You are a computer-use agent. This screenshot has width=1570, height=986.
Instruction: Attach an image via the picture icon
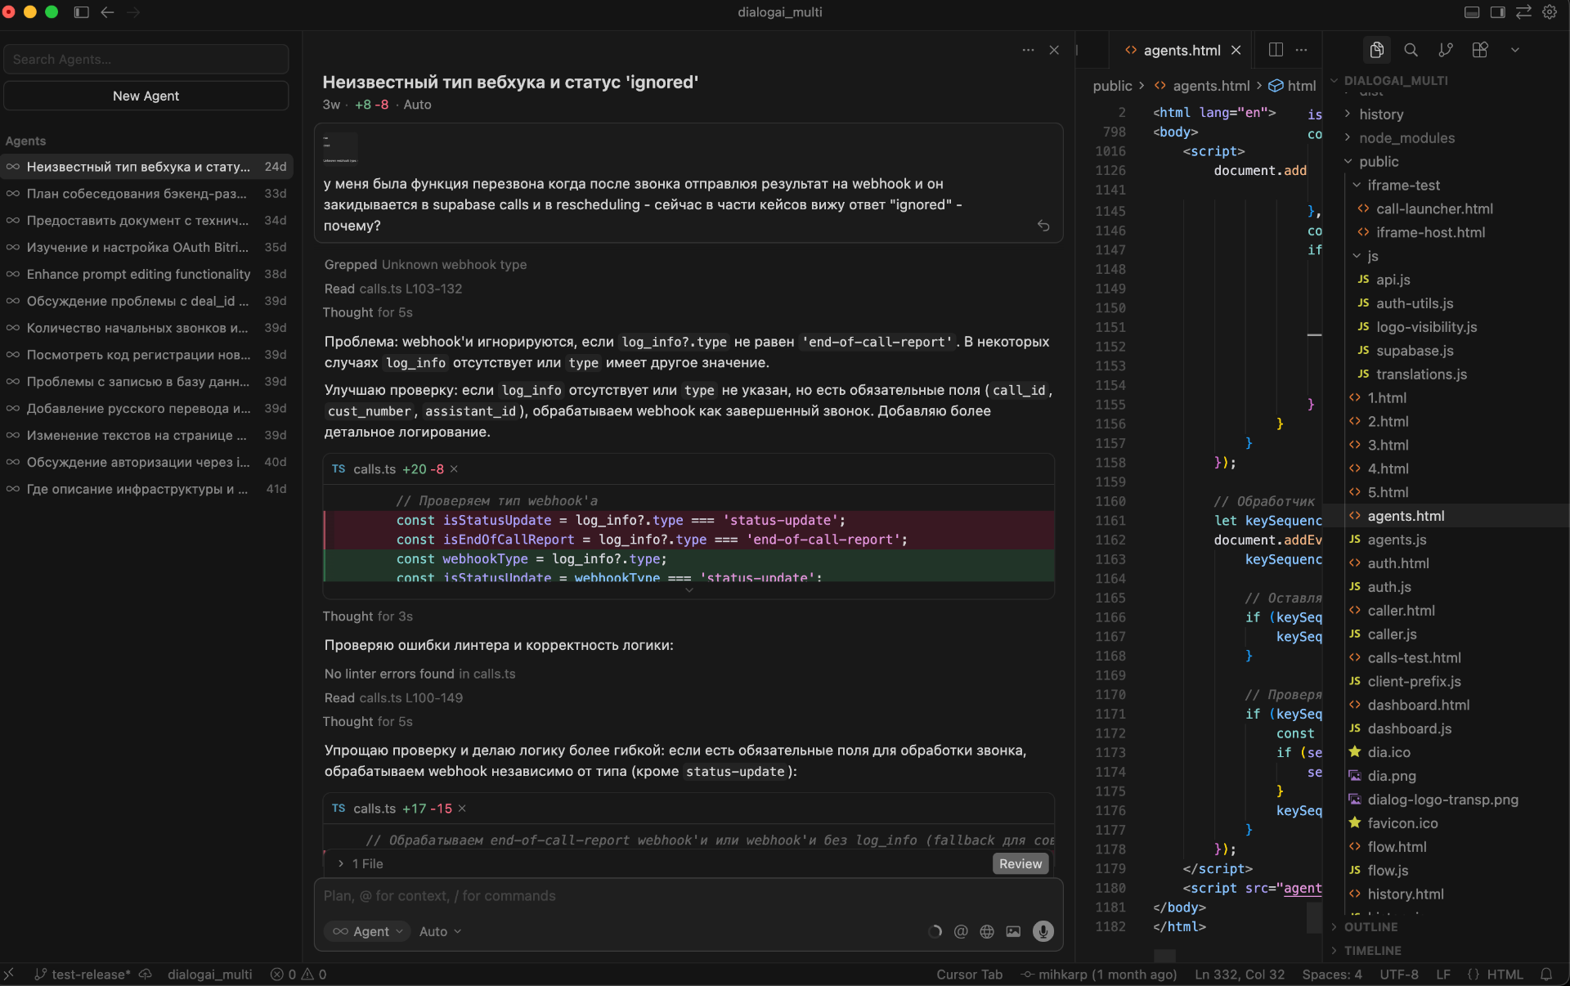click(1013, 931)
